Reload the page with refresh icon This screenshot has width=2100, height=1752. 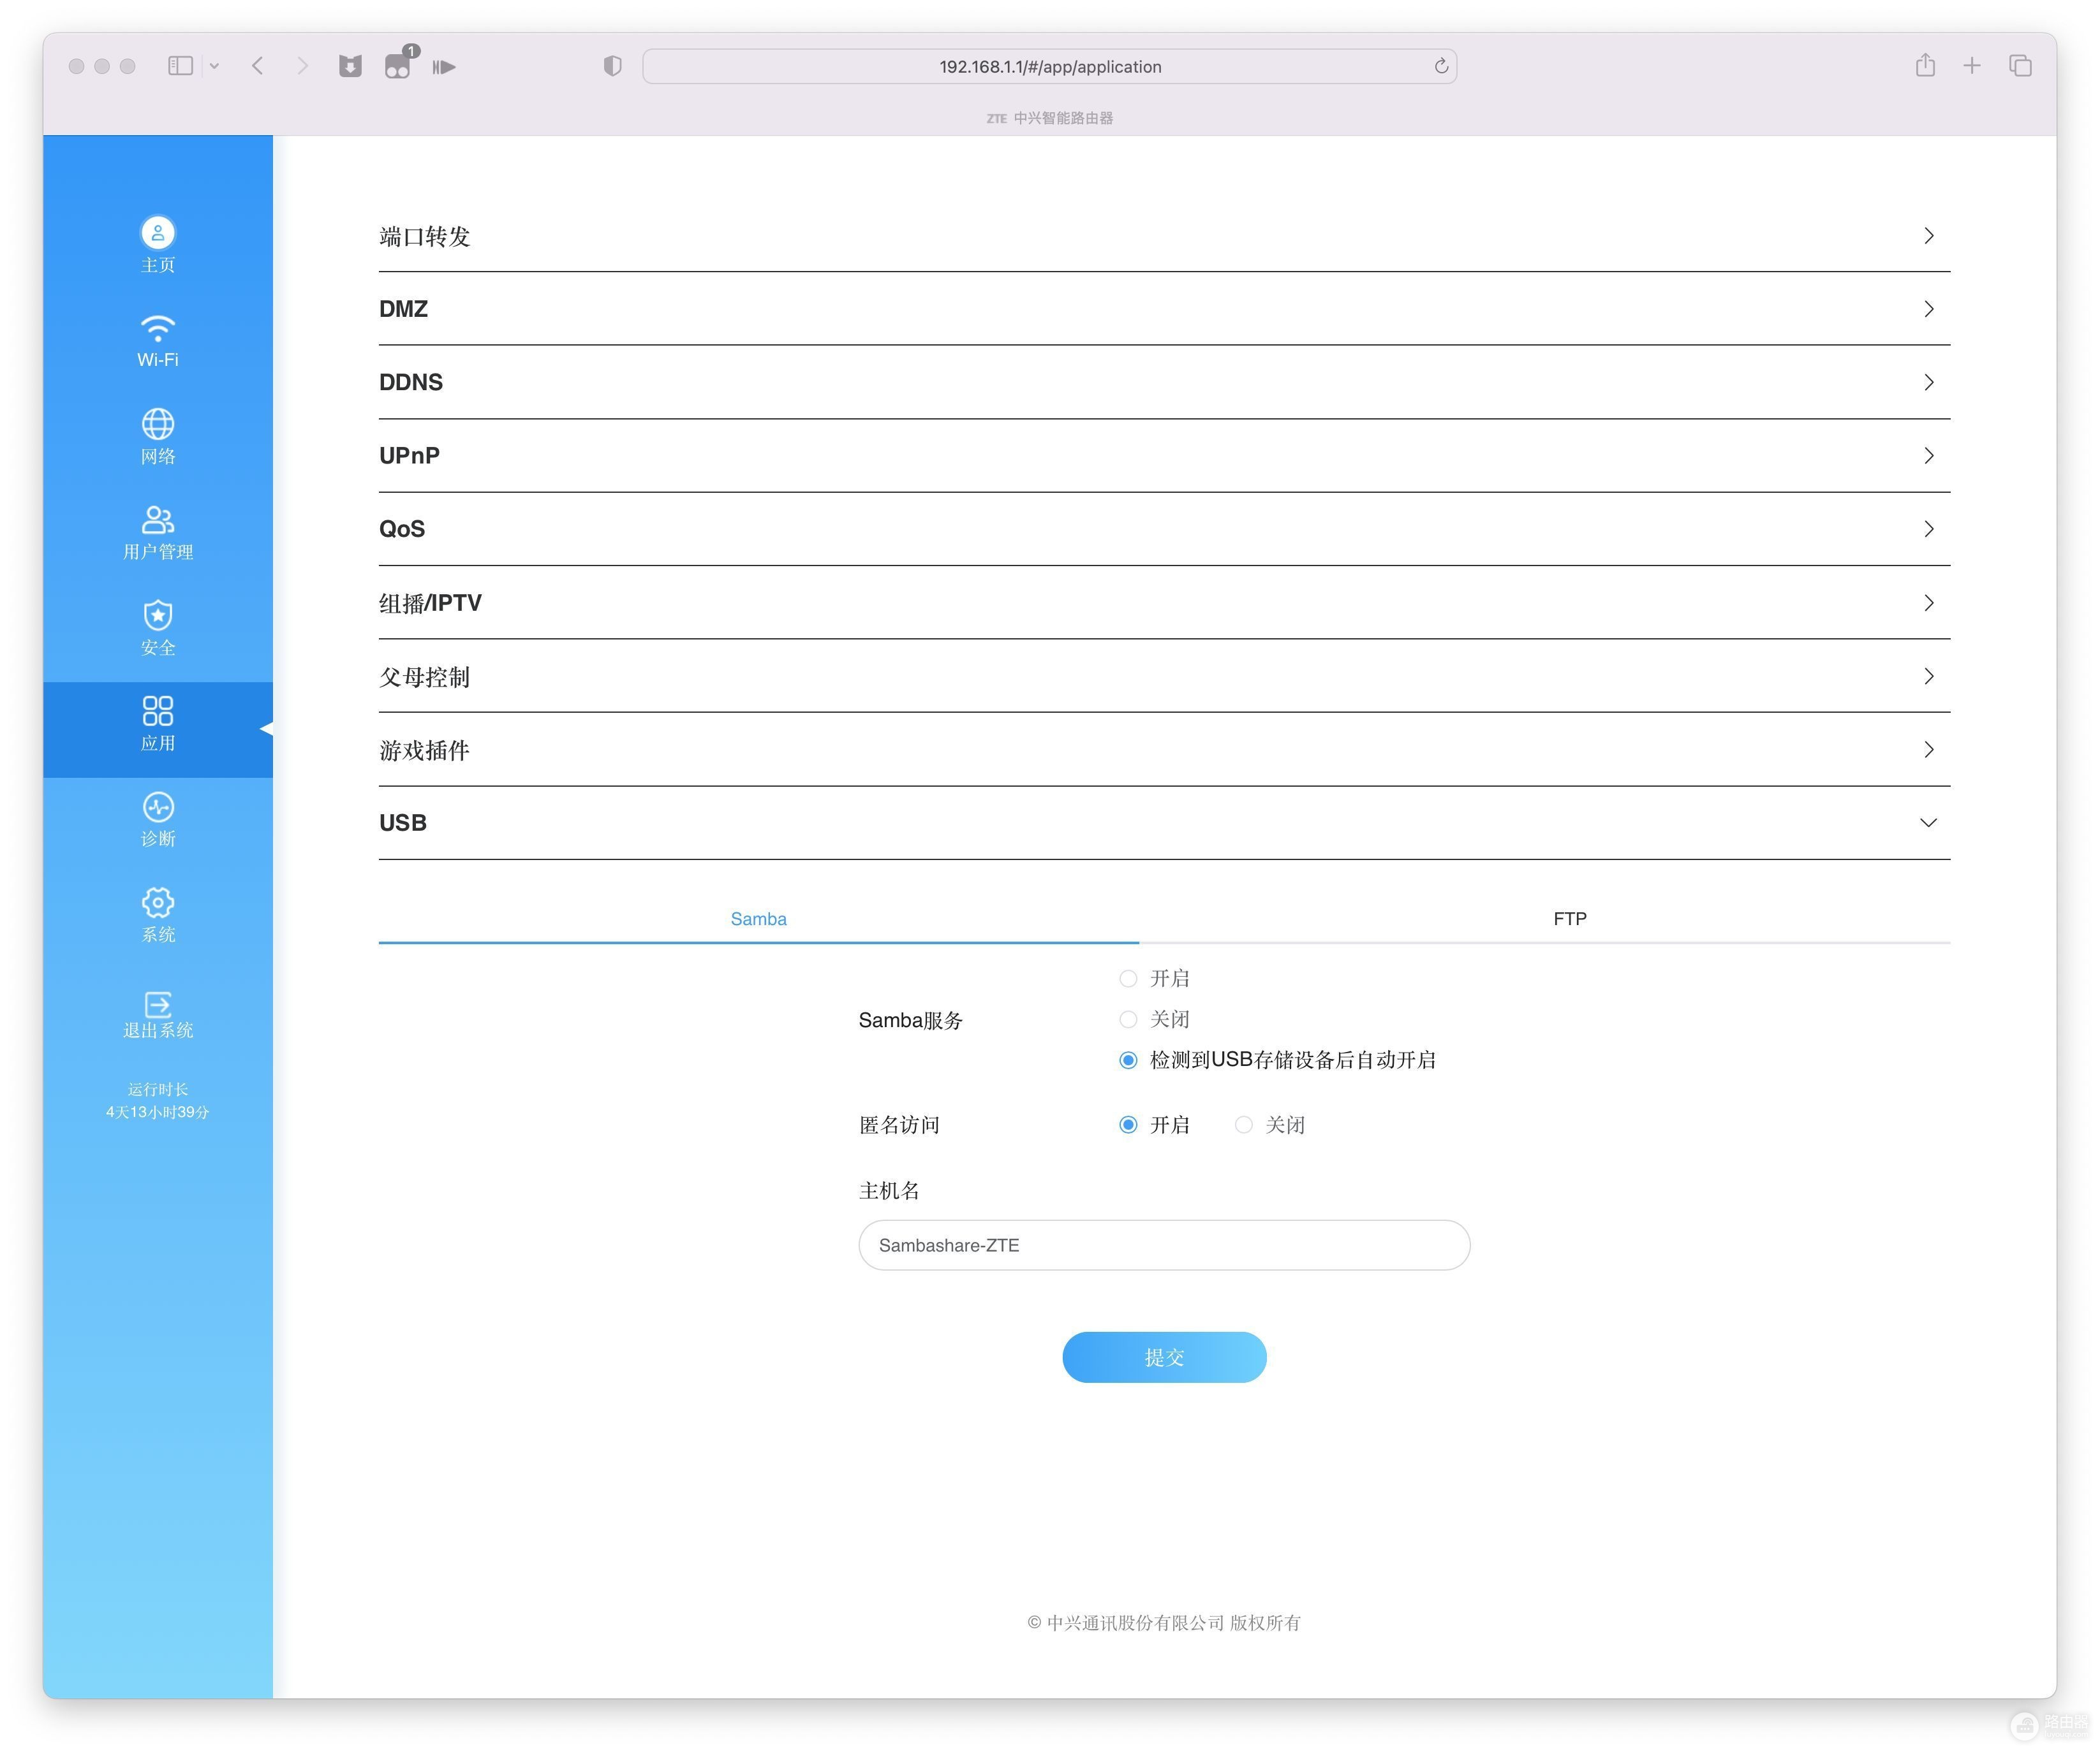[x=1441, y=66]
